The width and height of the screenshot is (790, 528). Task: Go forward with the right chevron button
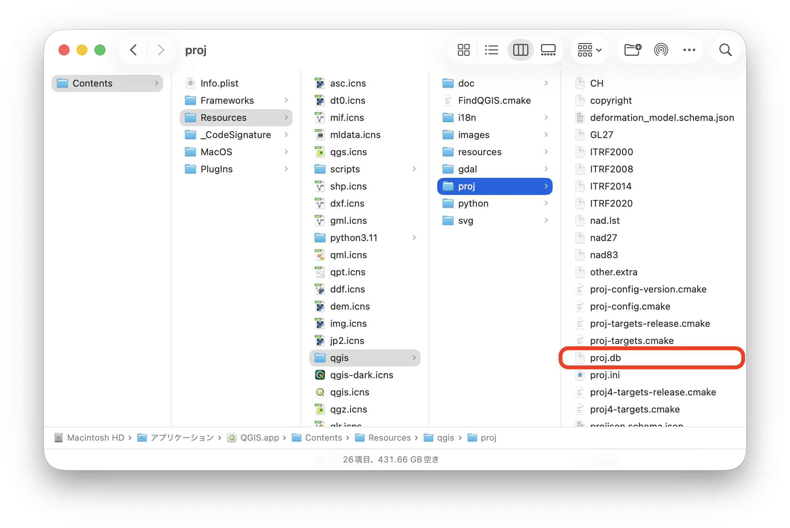(161, 50)
